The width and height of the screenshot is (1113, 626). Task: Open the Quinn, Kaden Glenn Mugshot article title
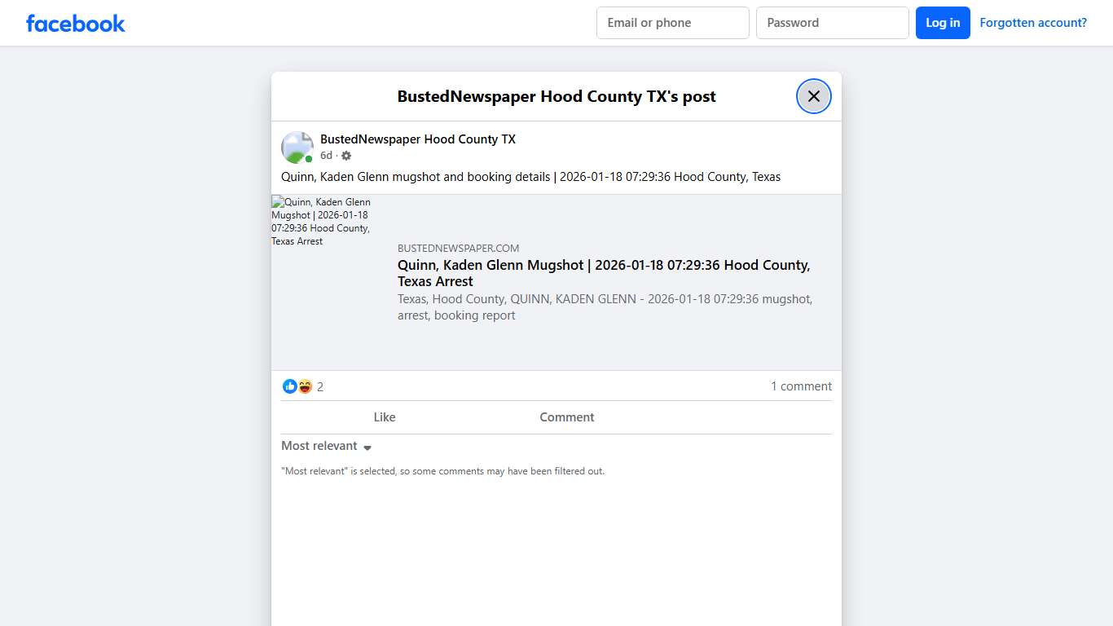point(603,273)
